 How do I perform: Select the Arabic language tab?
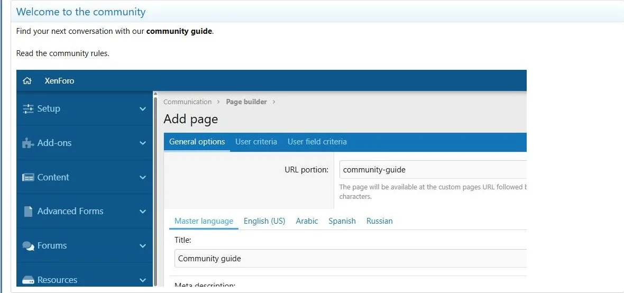(x=307, y=221)
